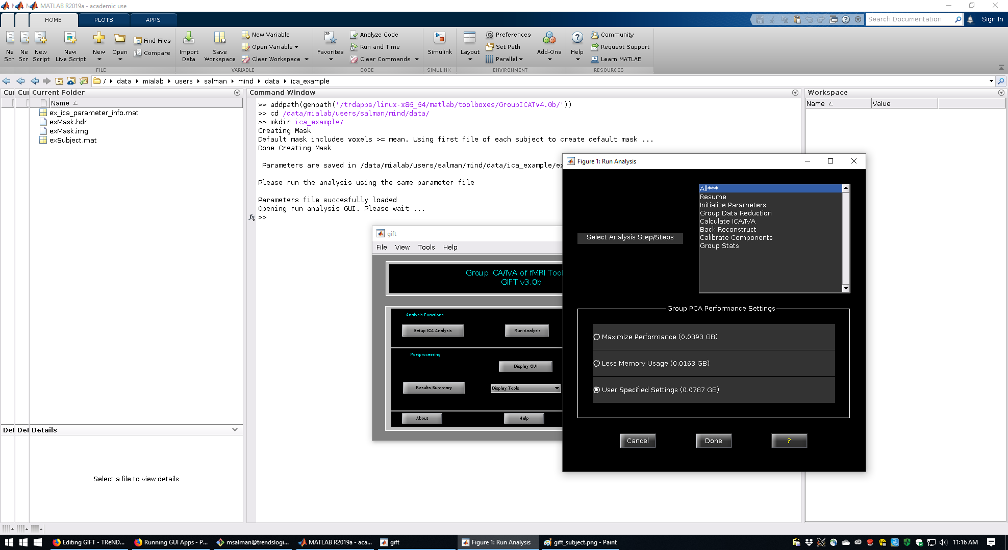
Task: Expand the Clear Commands dropdown arrow
Action: (417, 59)
